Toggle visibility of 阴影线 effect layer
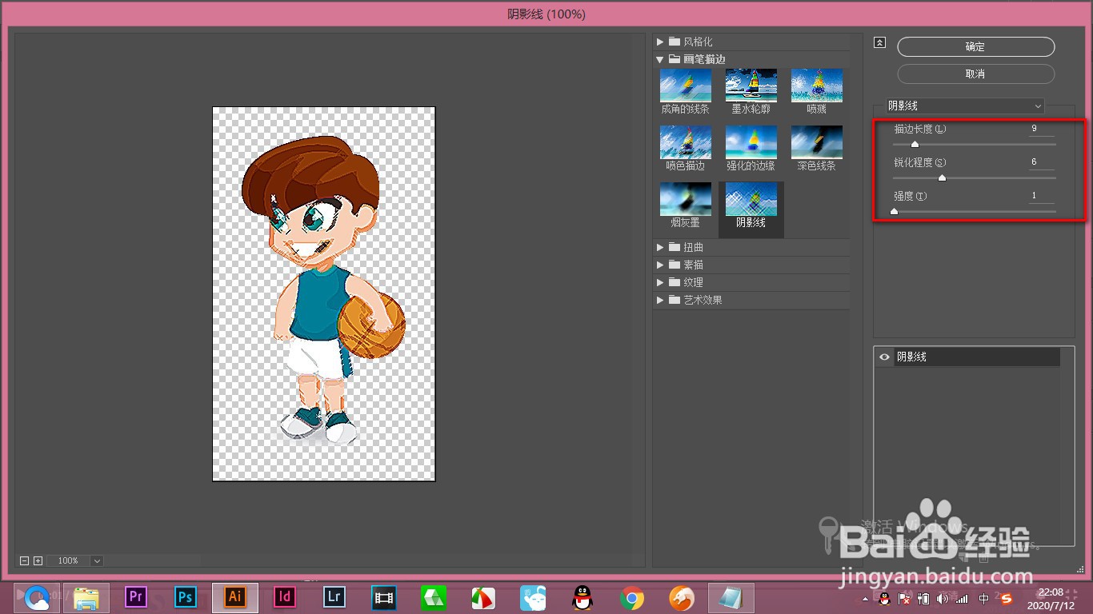The width and height of the screenshot is (1093, 614). (x=884, y=357)
